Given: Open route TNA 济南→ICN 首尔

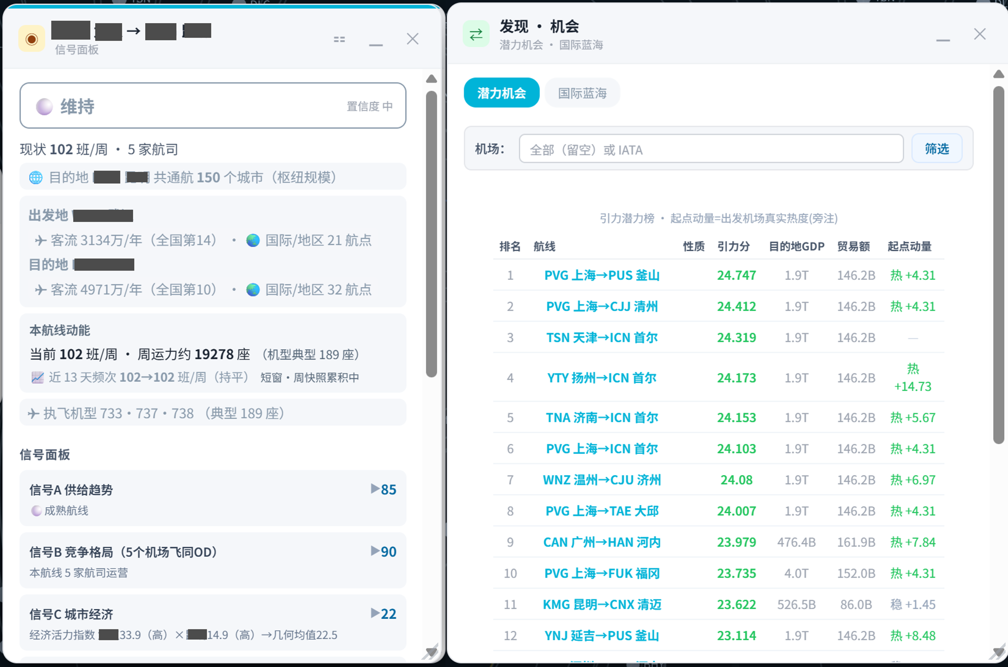Looking at the screenshot, I should point(601,417).
